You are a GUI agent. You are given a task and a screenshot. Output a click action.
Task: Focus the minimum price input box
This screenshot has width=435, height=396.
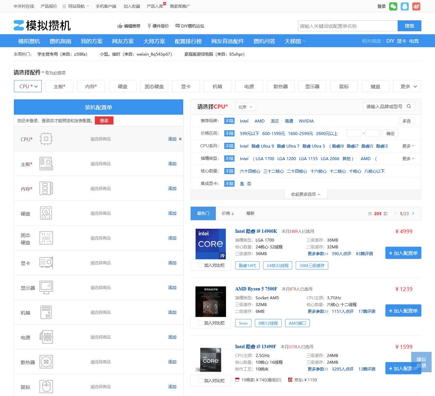point(354,133)
